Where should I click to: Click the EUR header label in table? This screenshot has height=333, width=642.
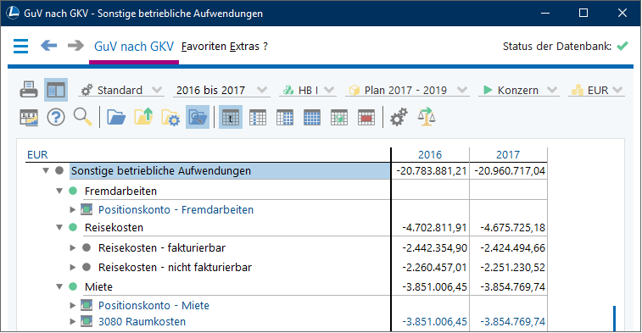coord(37,154)
